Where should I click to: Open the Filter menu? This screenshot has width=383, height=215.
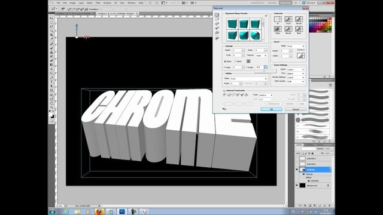tap(98, 3)
